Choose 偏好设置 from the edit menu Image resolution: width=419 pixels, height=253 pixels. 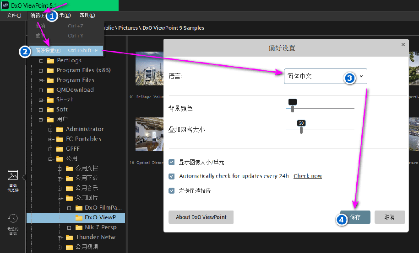66,50
